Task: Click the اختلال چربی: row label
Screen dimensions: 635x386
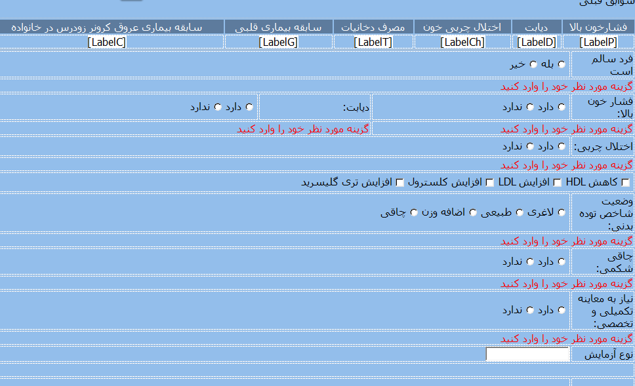Action: (x=603, y=146)
